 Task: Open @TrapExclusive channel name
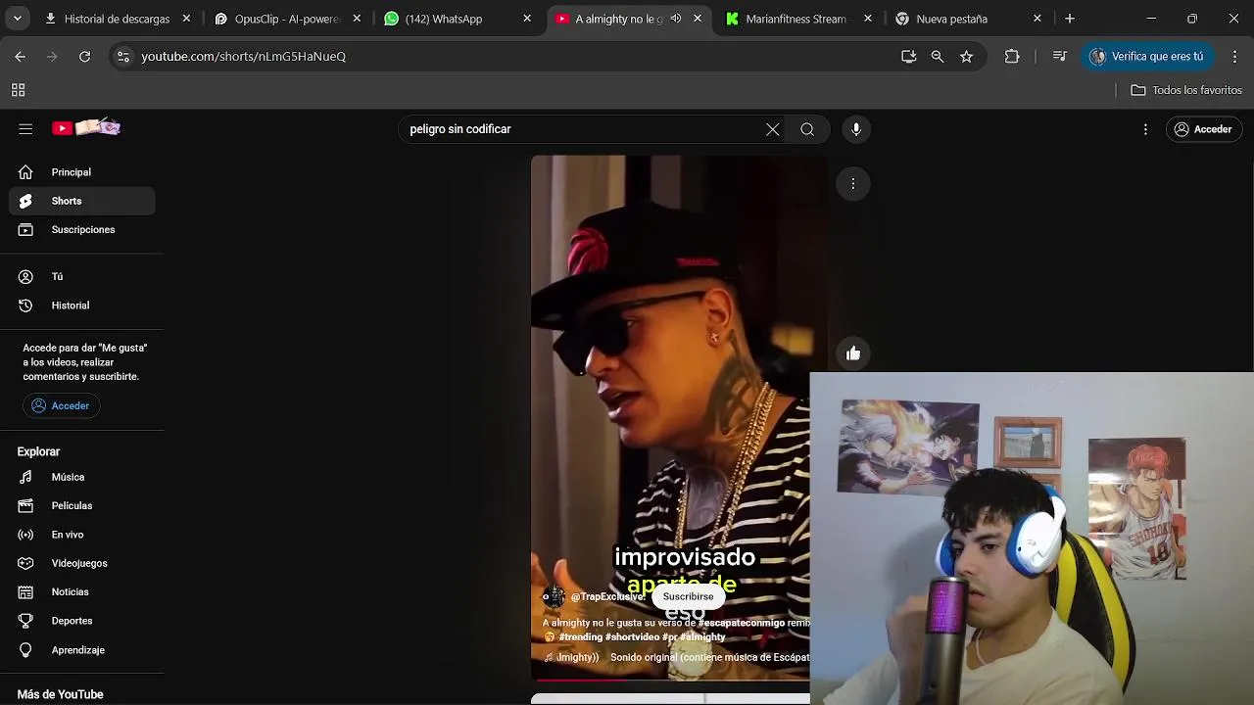(607, 596)
